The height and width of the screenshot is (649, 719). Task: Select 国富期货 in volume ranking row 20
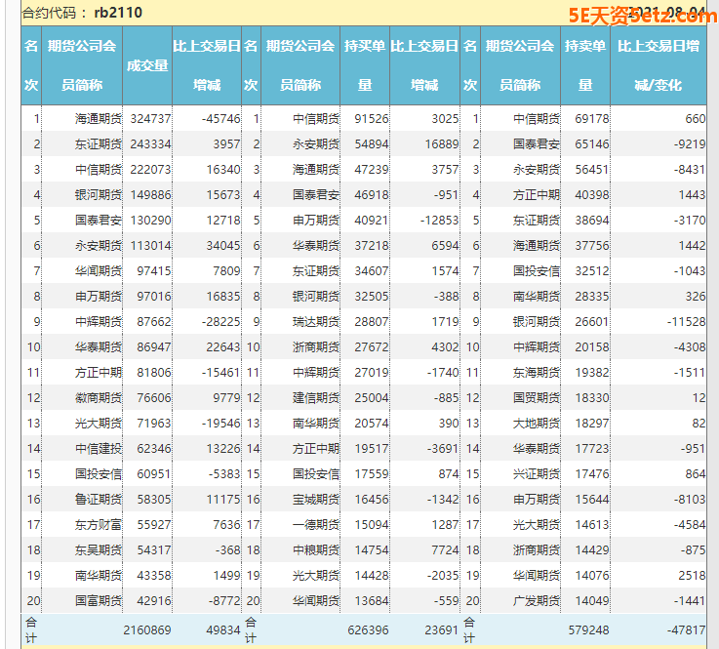click(x=99, y=601)
